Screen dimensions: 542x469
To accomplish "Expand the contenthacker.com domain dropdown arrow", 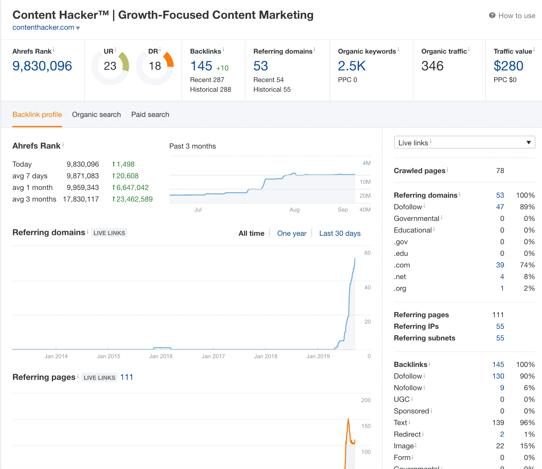I will coord(78,28).
